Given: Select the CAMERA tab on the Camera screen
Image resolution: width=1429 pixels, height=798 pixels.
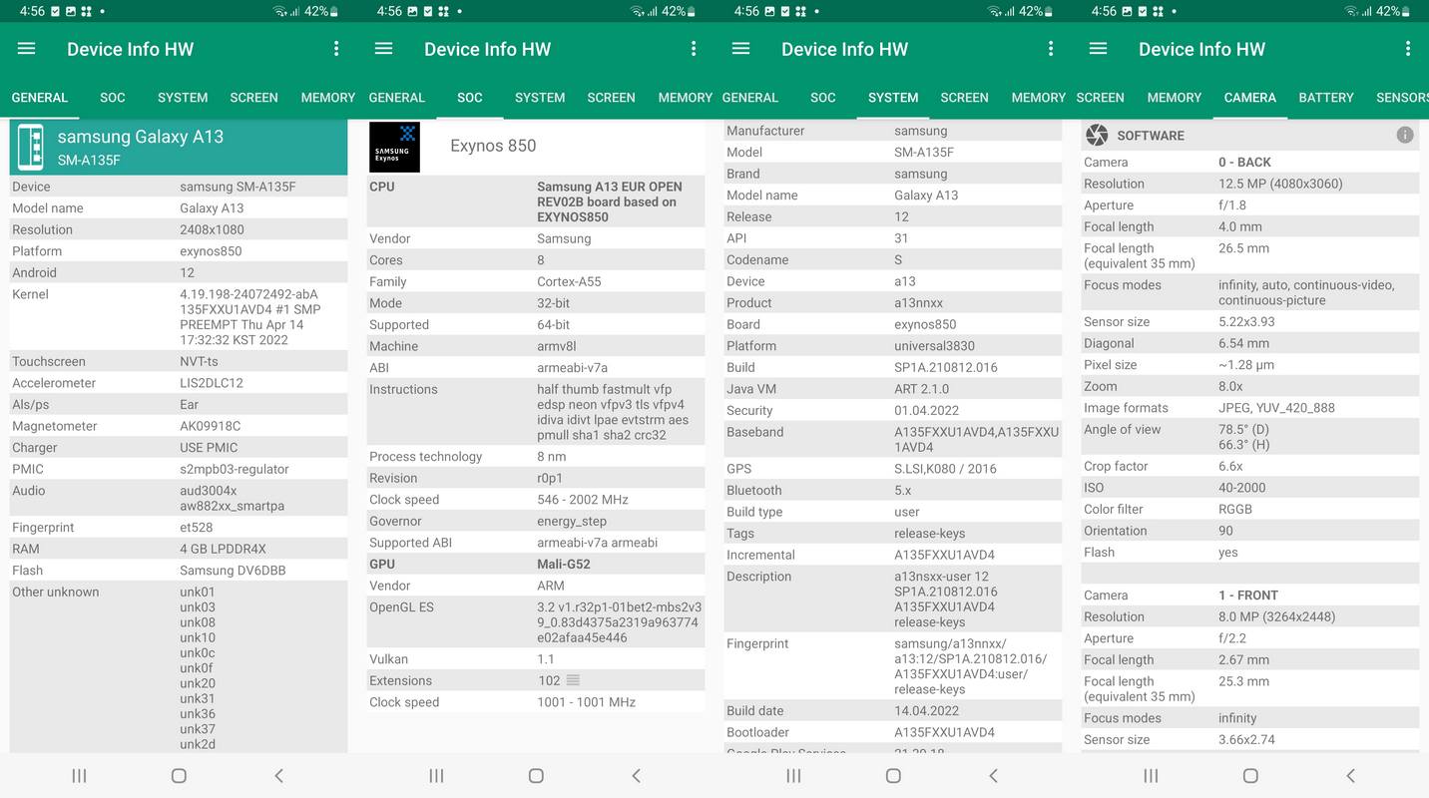Looking at the screenshot, I should coord(1250,97).
